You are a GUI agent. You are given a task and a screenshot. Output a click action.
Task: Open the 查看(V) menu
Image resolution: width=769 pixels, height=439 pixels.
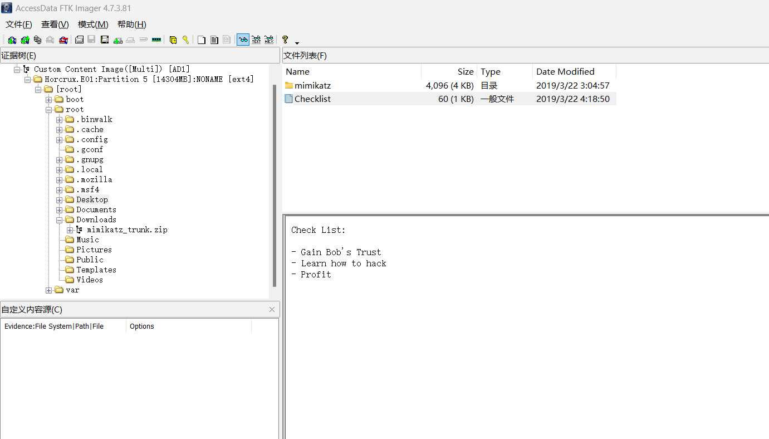point(55,24)
